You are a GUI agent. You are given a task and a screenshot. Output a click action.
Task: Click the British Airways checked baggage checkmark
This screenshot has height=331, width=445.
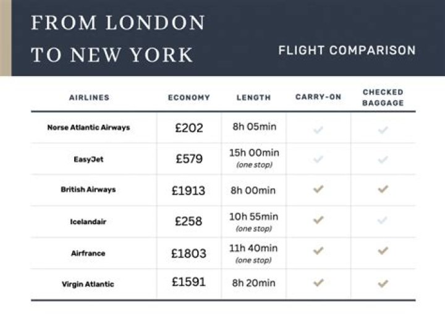click(x=383, y=190)
